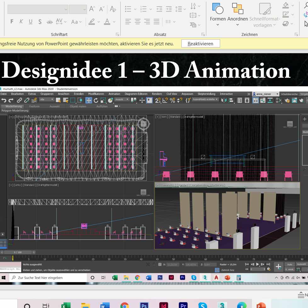Toggle text shadow (S)
Image resolution: width=308 pixels, height=308 pixels.
point(40,21)
